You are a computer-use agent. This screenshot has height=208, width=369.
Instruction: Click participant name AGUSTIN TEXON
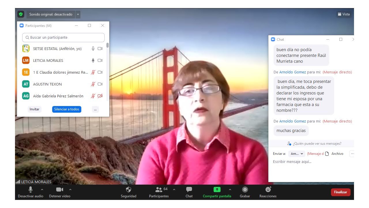(48, 84)
